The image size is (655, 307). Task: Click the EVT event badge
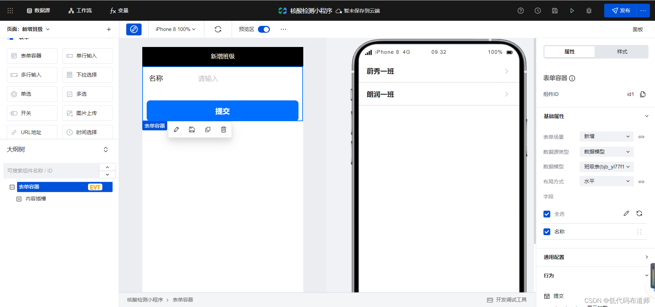(x=95, y=187)
